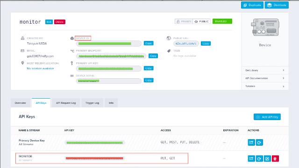Click the Device ID cube icon
This screenshot has width=299, height=168.
72,38
